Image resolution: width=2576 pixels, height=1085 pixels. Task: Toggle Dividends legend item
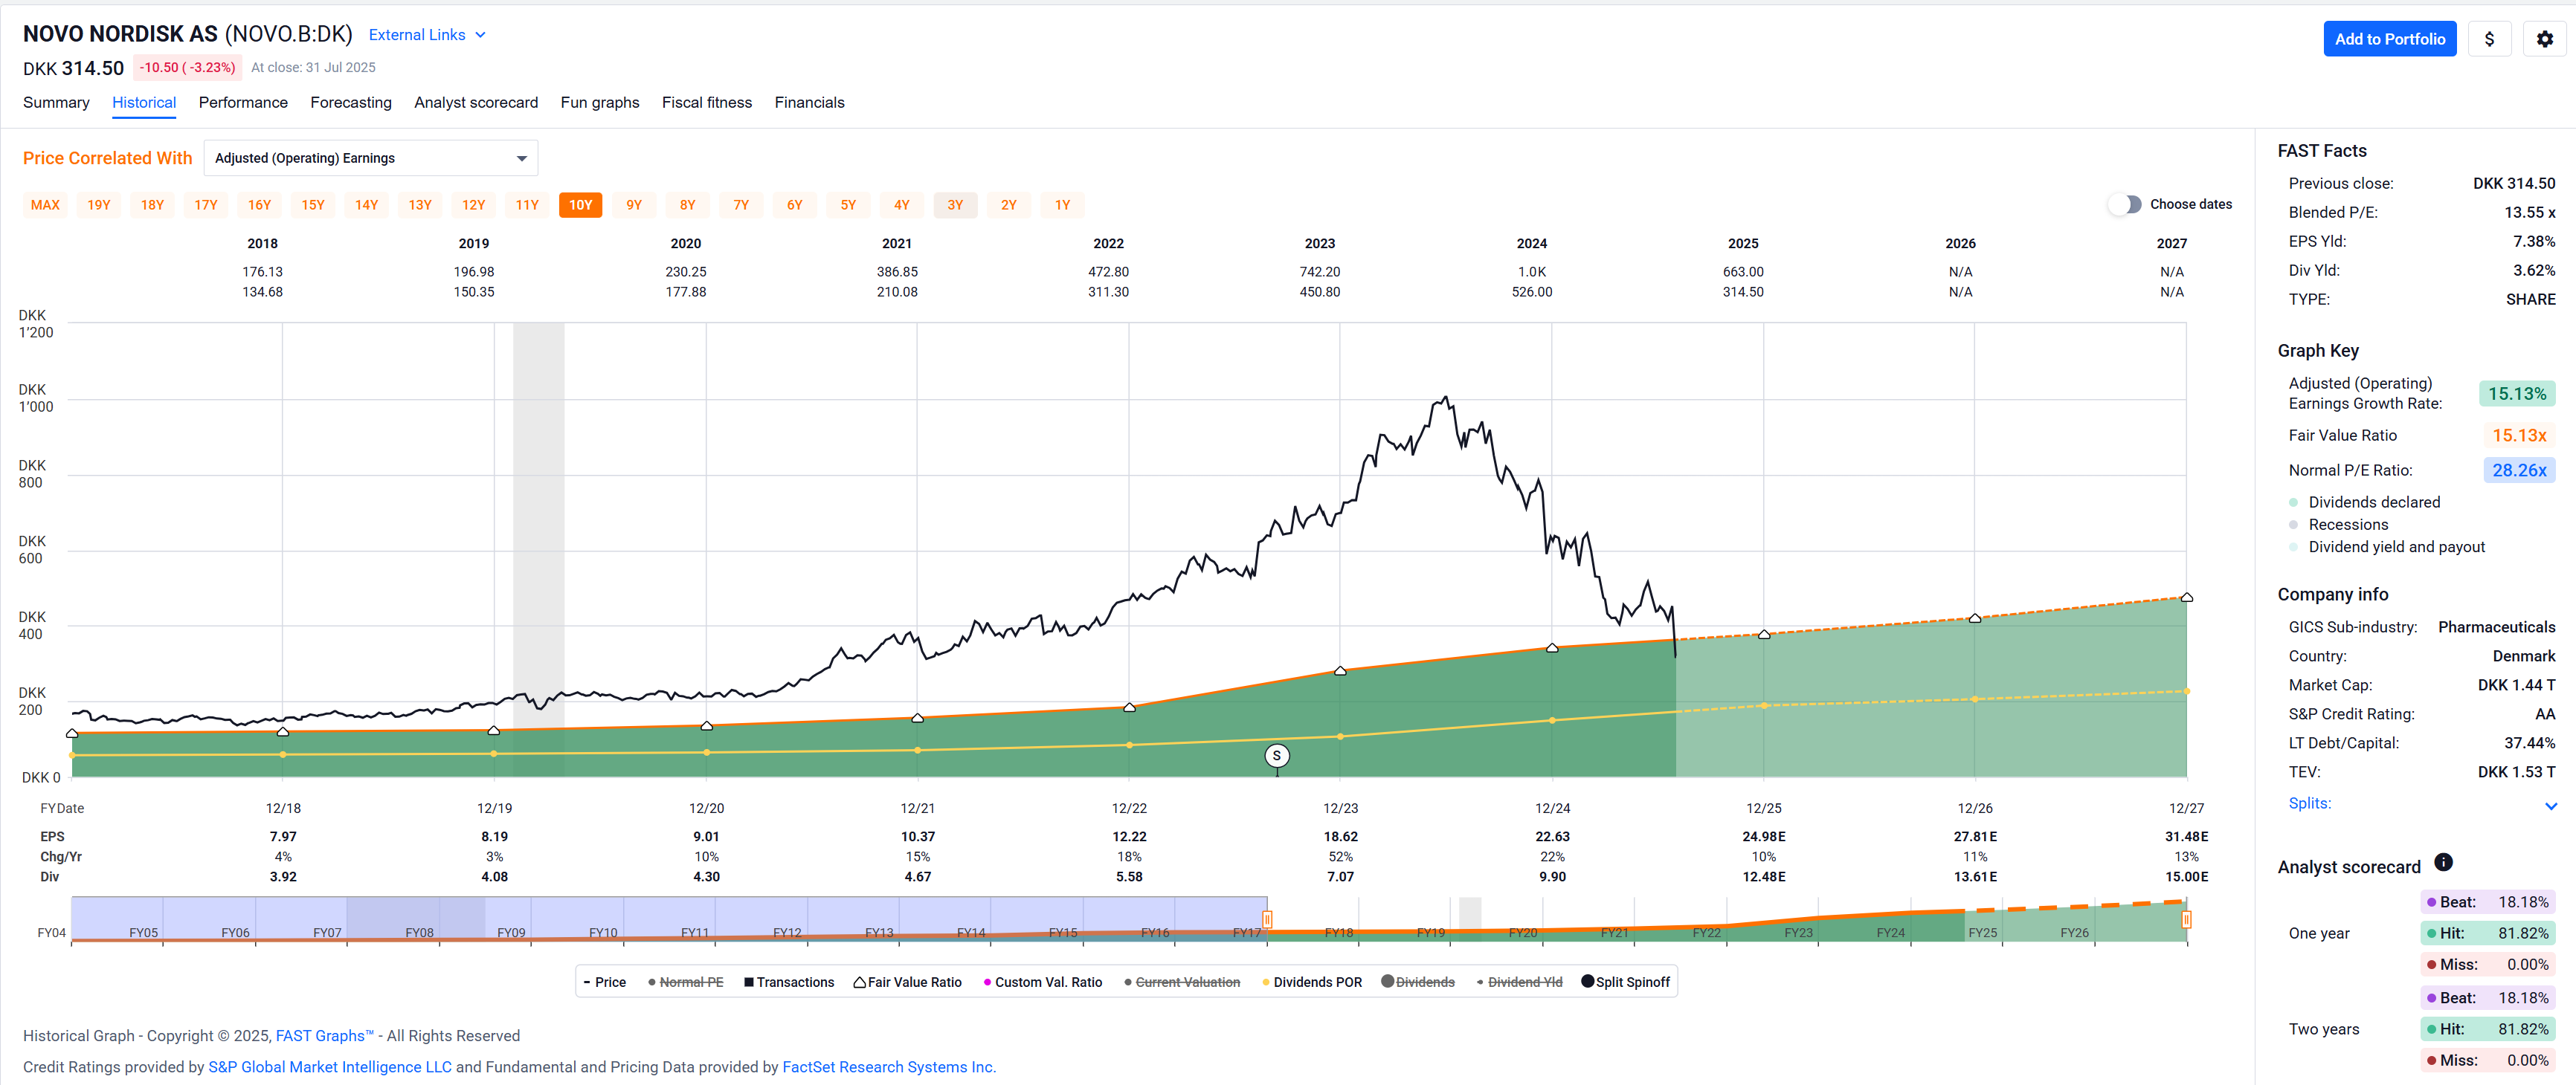[1418, 982]
